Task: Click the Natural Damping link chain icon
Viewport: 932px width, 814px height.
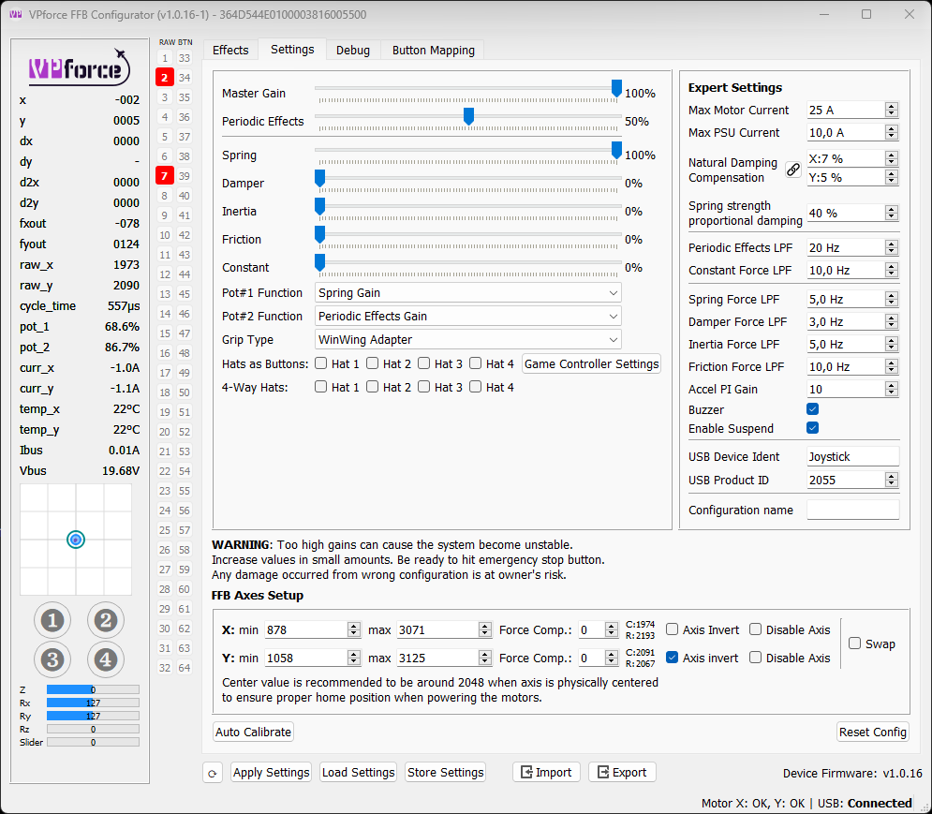Action: [x=792, y=170]
